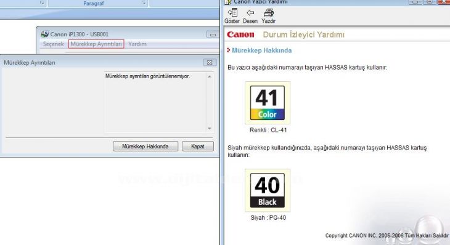
Task: Click the Canon help window title icon
Action: click(x=228, y=2)
